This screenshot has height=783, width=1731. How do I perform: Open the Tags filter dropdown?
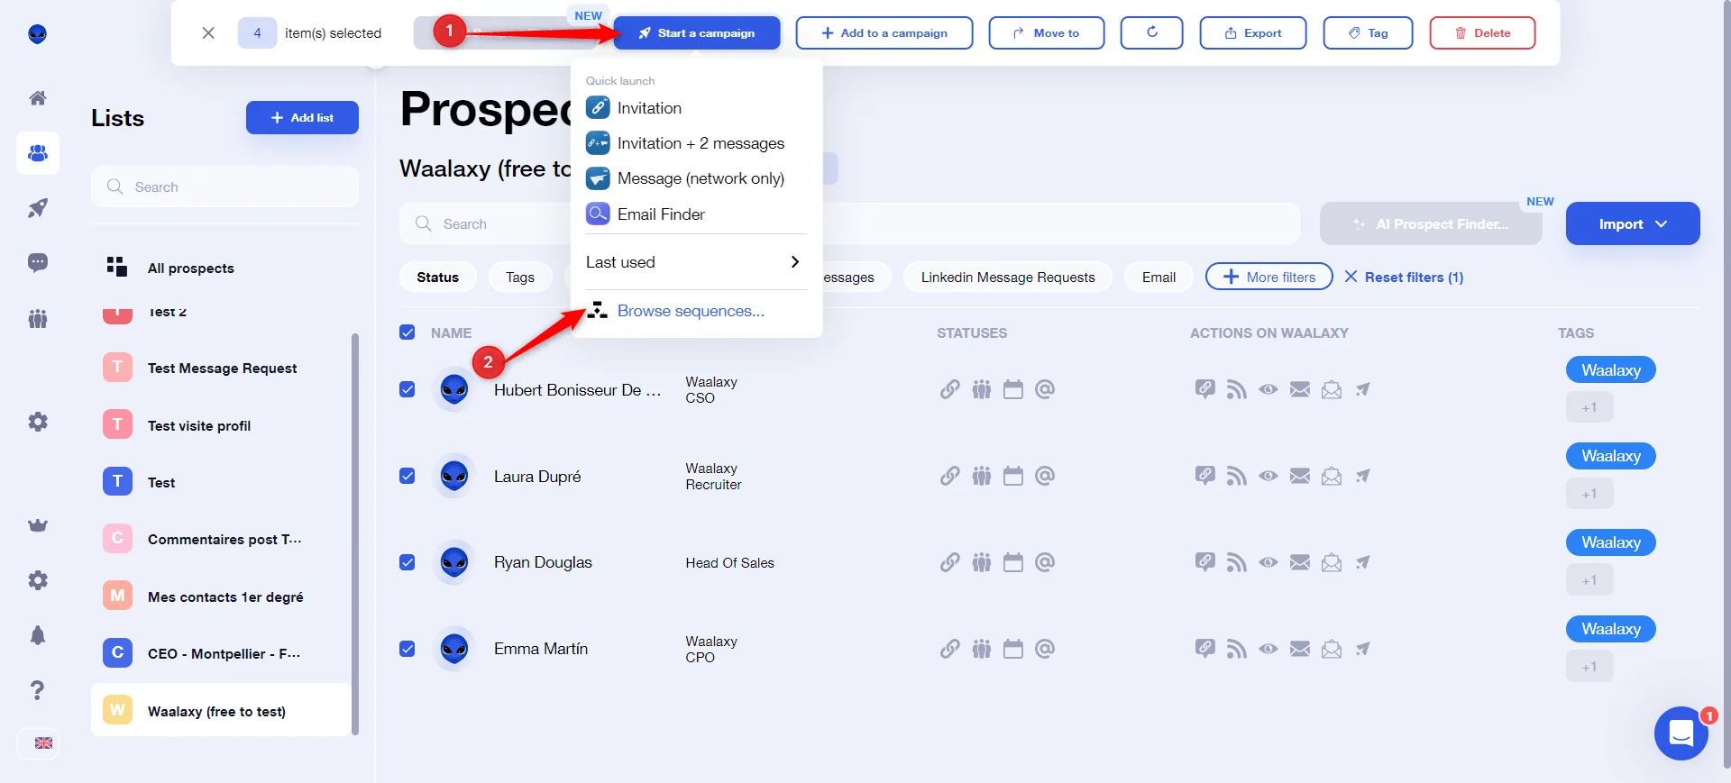pyautogui.click(x=520, y=277)
